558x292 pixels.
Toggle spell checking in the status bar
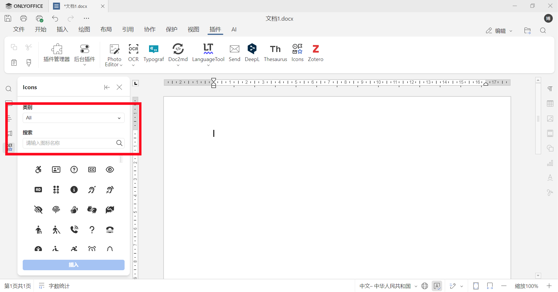(x=437, y=286)
